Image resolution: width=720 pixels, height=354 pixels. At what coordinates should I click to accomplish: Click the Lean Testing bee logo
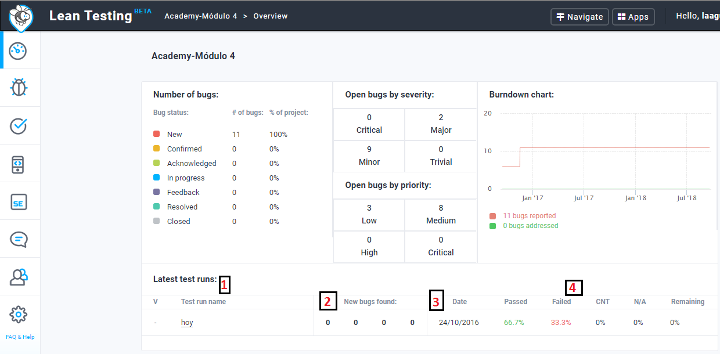pyautogui.click(x=21, y=17)
